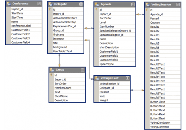Select ReplacementFor_id column in Delegate
The width and height of the screenshot is (186, 130).
coord(68,26)
